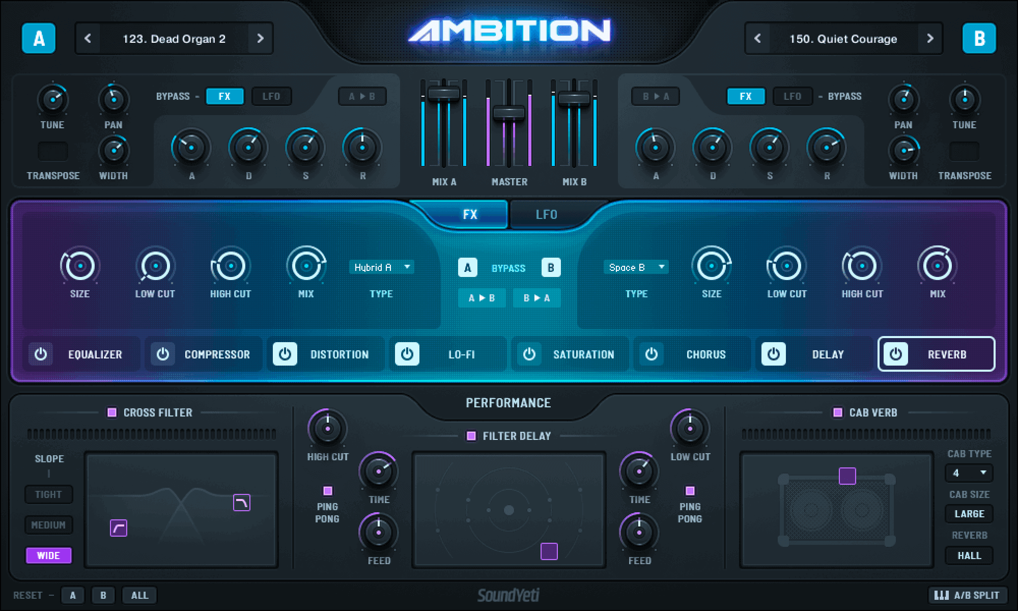
Task: Switch to the LFO tab
Action: pyautogui.click(x=547, y=214)
